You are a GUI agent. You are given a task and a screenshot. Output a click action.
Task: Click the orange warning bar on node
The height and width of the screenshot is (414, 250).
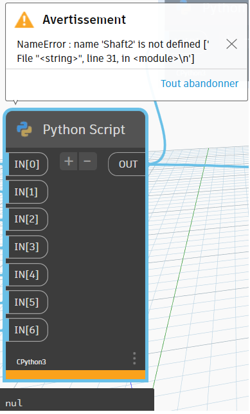pyautogui.click(x=76, y=375)
